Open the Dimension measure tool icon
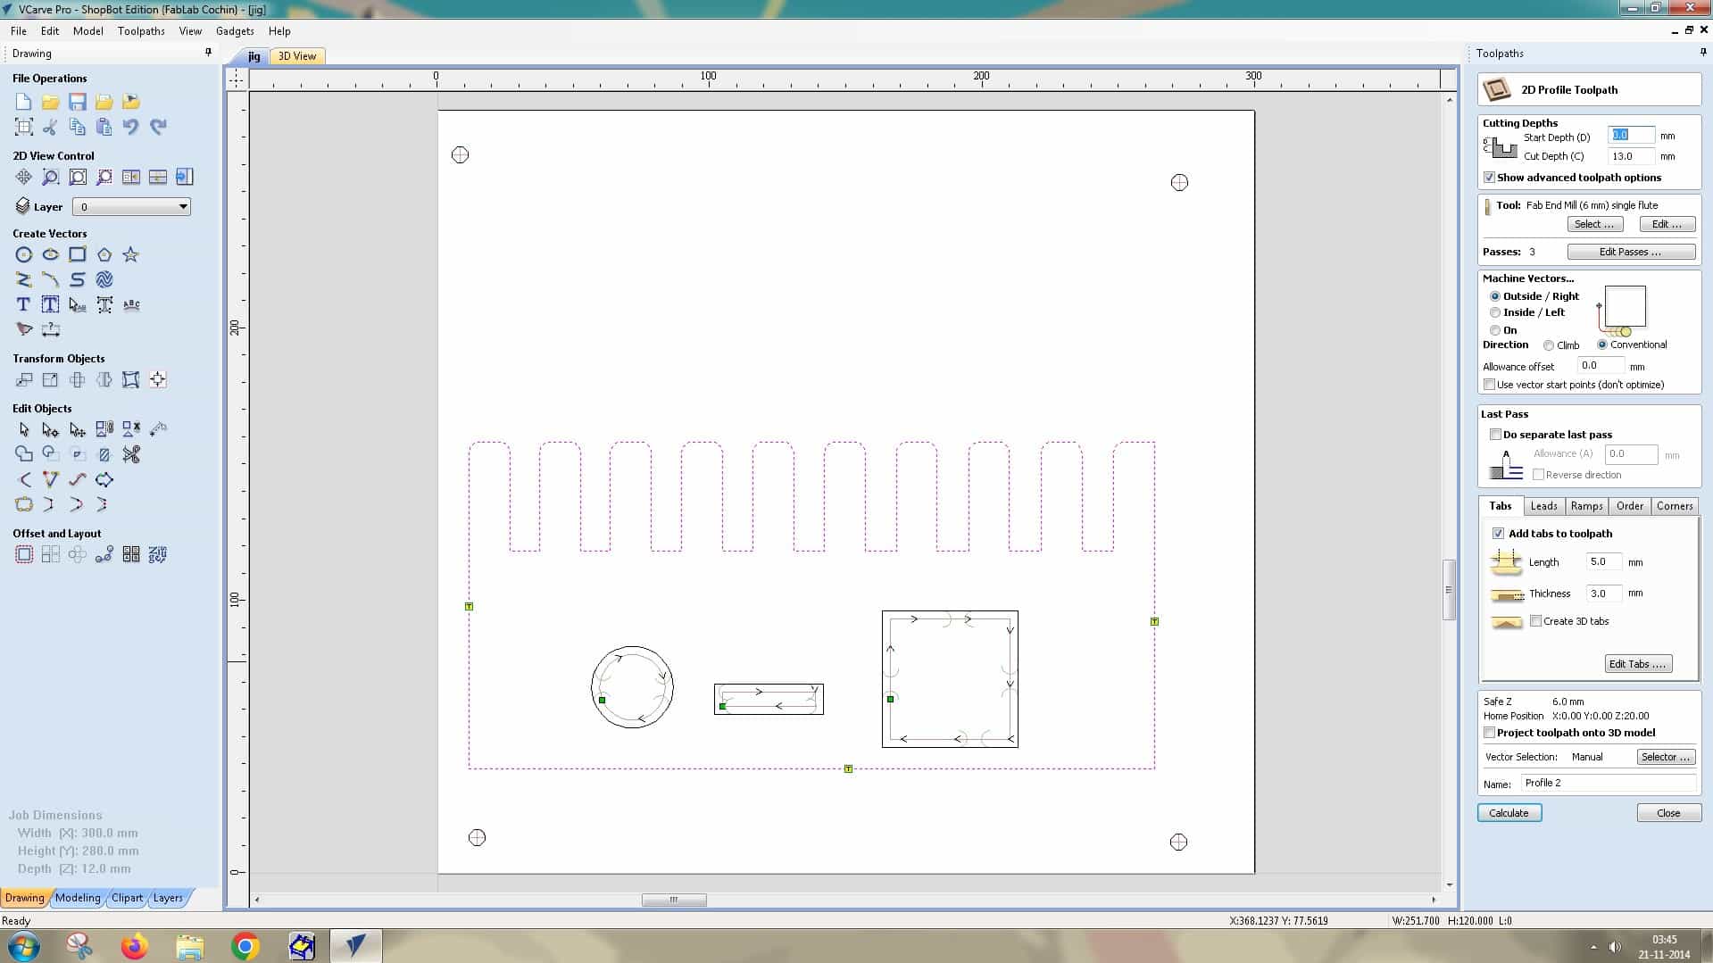Viewport: 1713px width, 963px height. pos(50,329)
